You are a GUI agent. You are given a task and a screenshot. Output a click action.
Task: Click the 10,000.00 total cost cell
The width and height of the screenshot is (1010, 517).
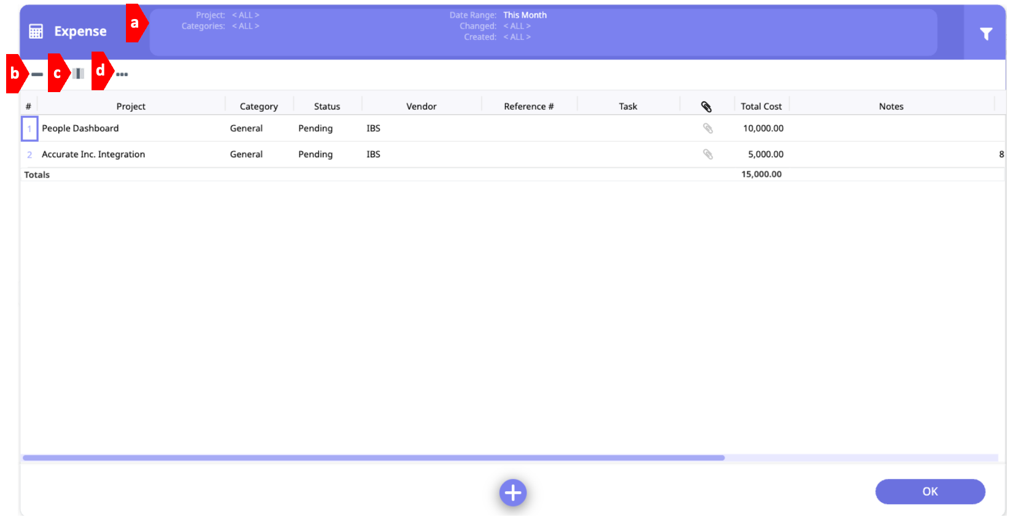[763, 128]
